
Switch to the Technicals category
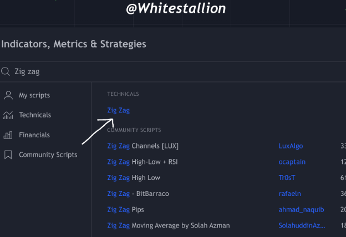point(35,115)
